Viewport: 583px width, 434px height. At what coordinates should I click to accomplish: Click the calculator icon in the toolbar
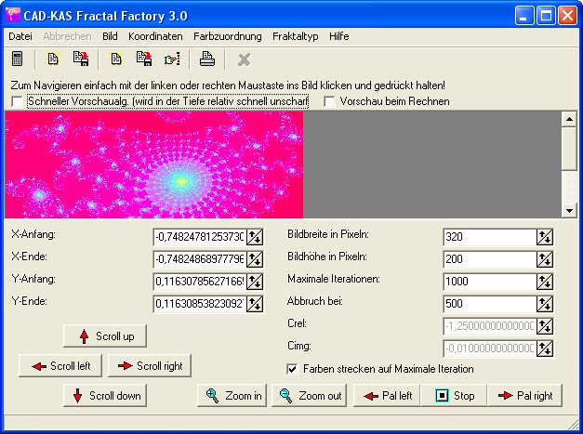tap(17, 59)
